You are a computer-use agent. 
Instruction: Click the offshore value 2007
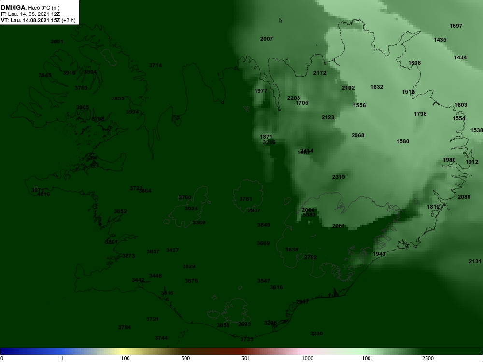[267, 39]
